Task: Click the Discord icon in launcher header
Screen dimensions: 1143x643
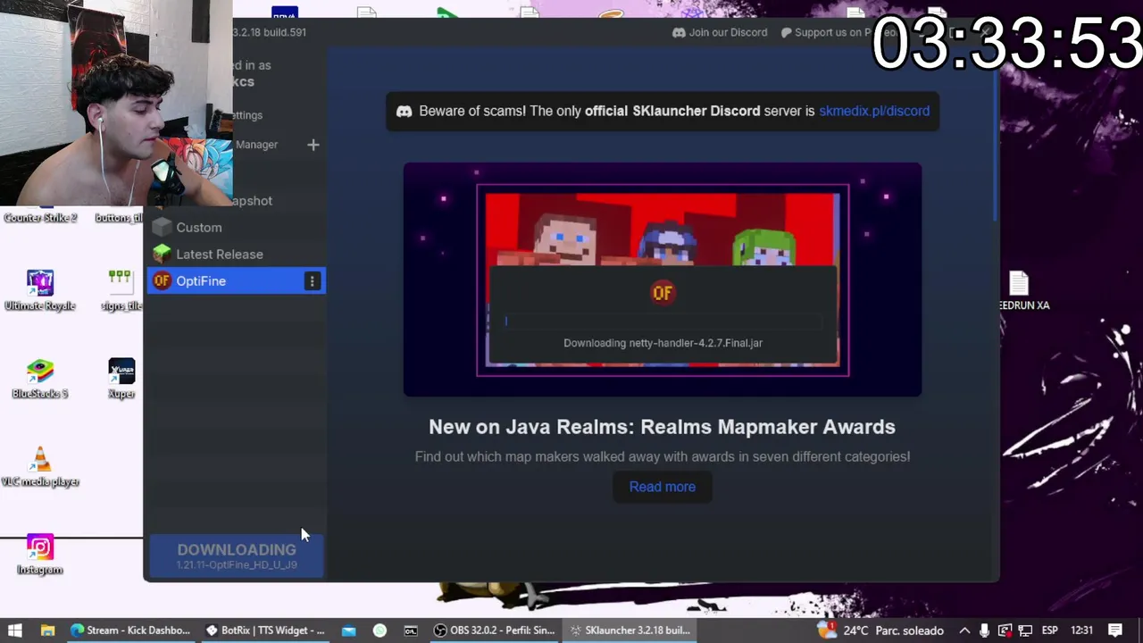Action: (679, 32)
